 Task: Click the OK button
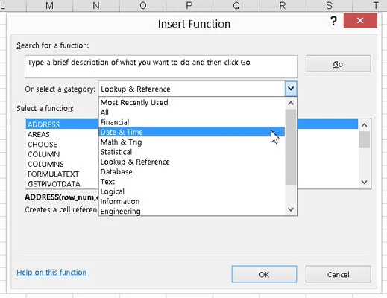(264, 274)
